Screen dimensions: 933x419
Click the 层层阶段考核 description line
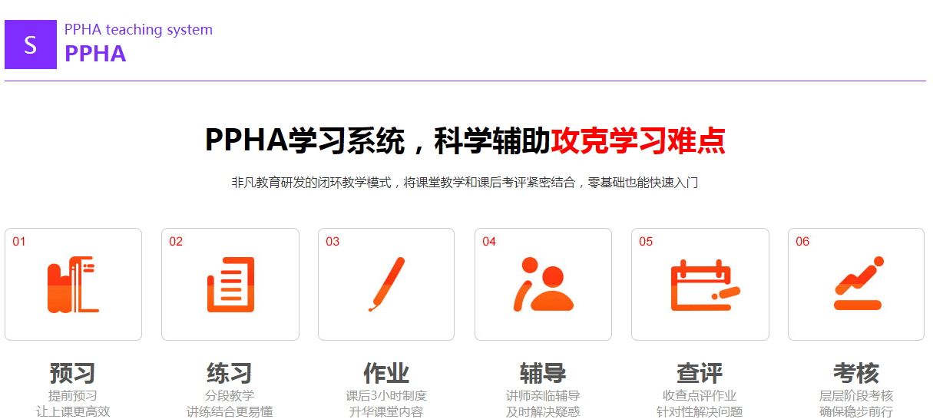pos(856,396)
